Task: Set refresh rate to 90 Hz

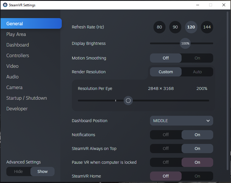Action: 175,27
